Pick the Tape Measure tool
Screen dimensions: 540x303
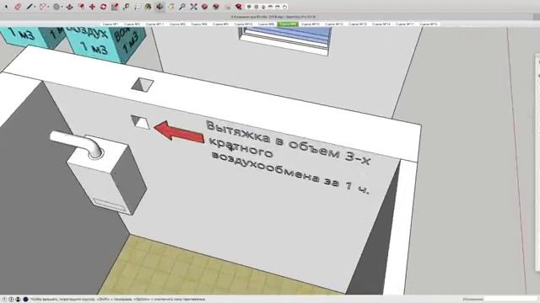pyautogui.click(x=126, y=7)
